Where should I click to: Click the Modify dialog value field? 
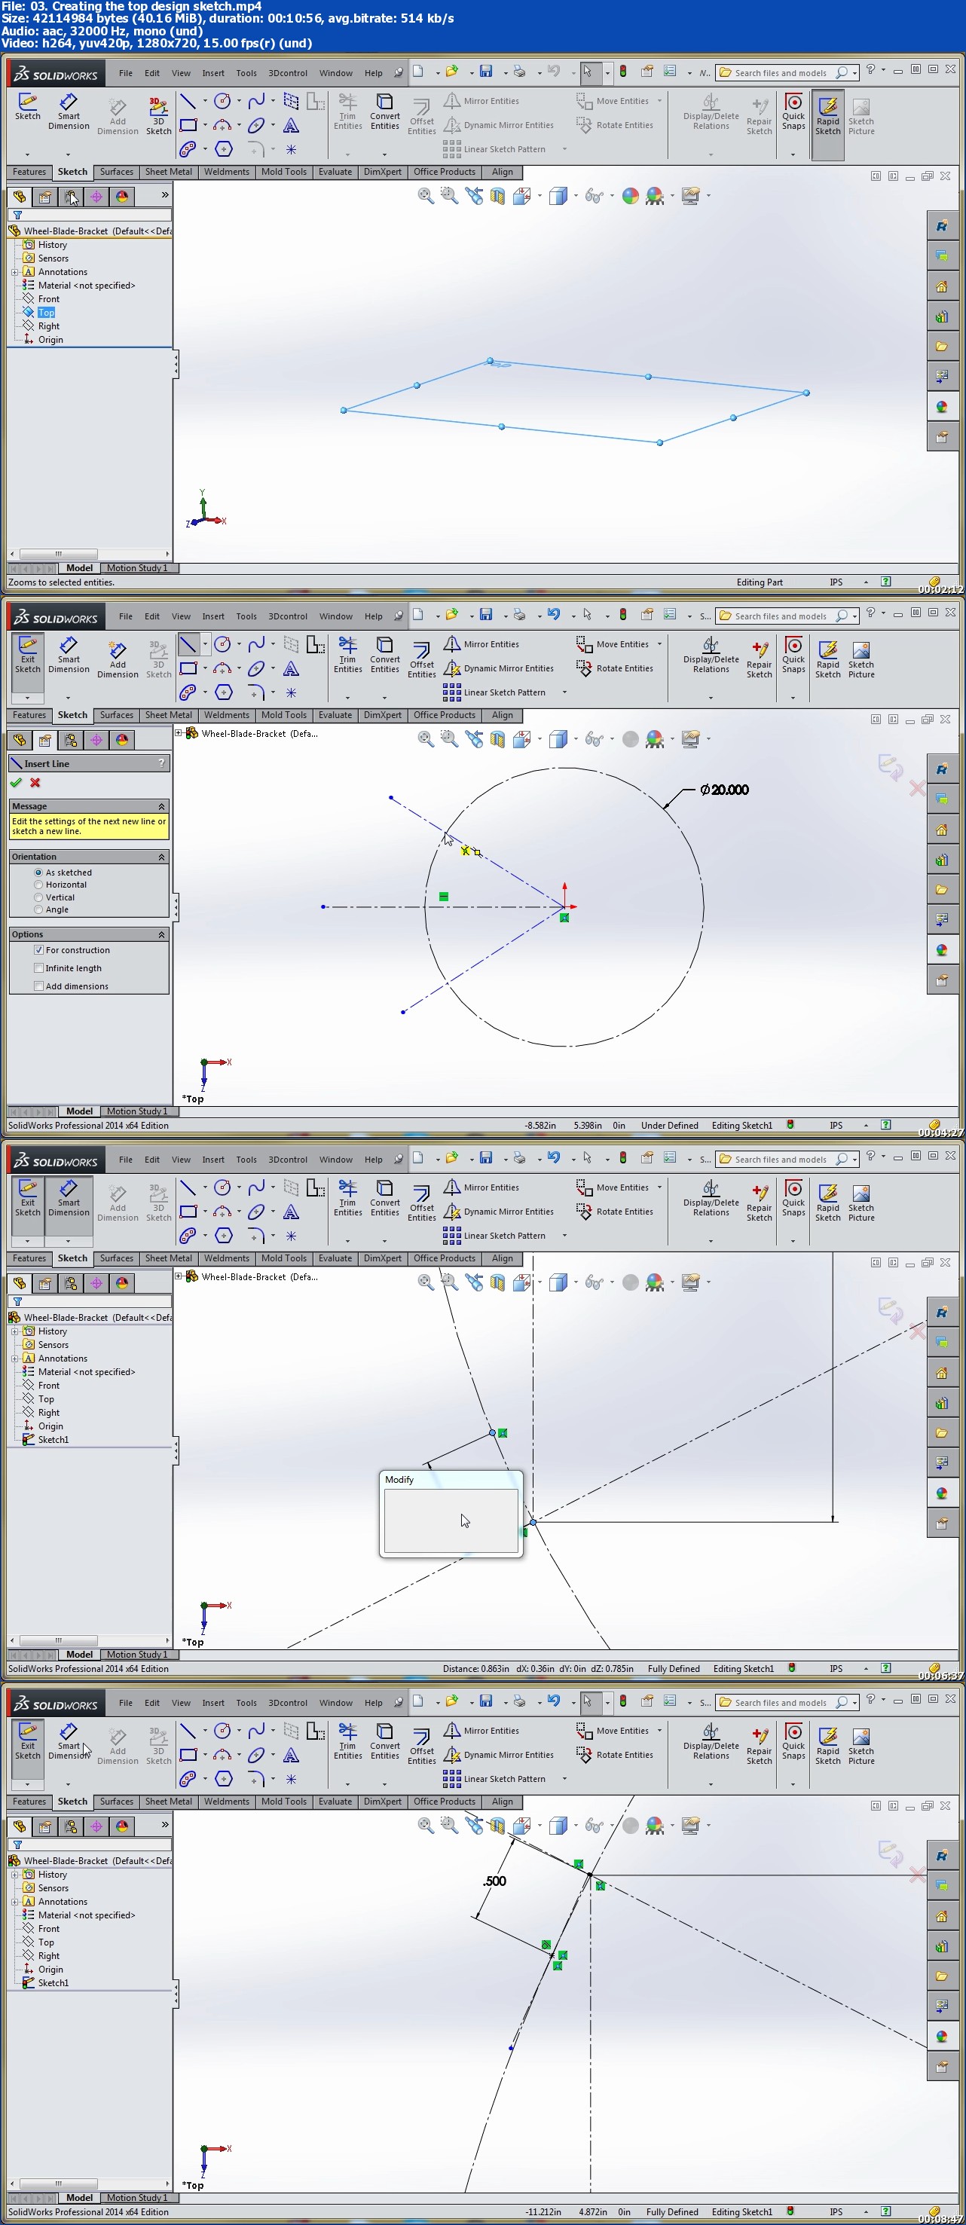coord(450,1521)
